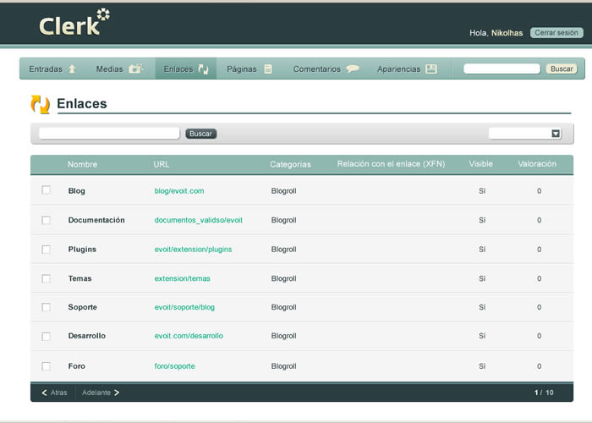Go back with the Atras link
This screenshot has height=423, width=592.
pyautogui.click(x=54, y=393)
